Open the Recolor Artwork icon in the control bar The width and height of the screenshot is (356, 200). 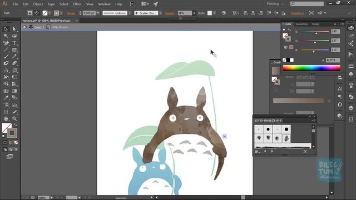point(224,13)
